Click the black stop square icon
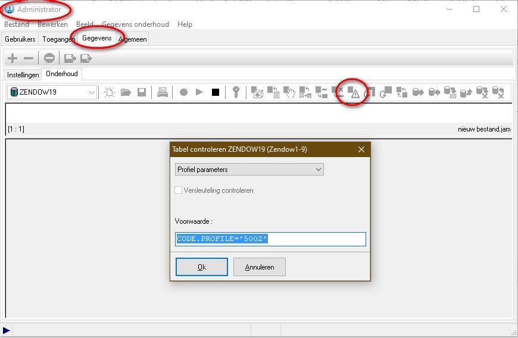 pos(216,92)
